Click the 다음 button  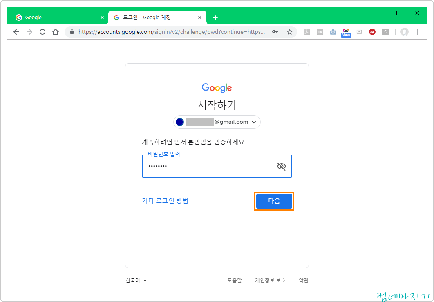[x=274, y=201]
